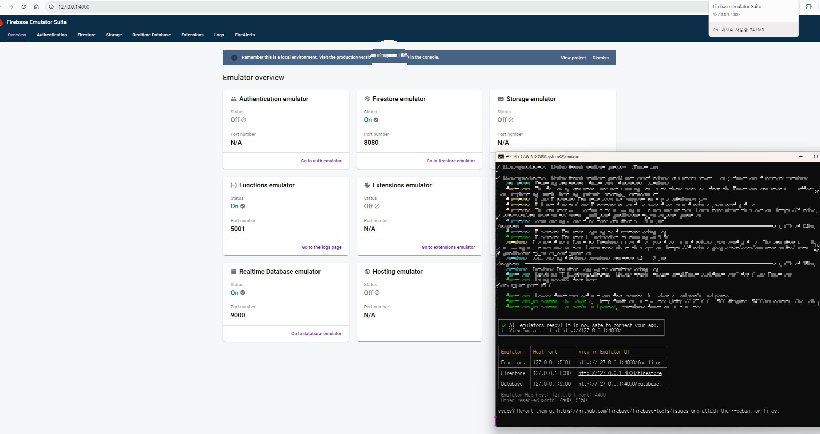Click the site information icon in address bar
The image size is (820, 434).
pos(51,7)
